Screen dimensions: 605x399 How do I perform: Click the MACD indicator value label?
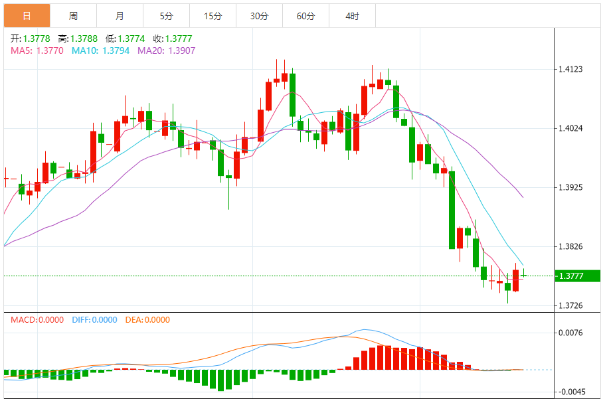pos(37,319)
